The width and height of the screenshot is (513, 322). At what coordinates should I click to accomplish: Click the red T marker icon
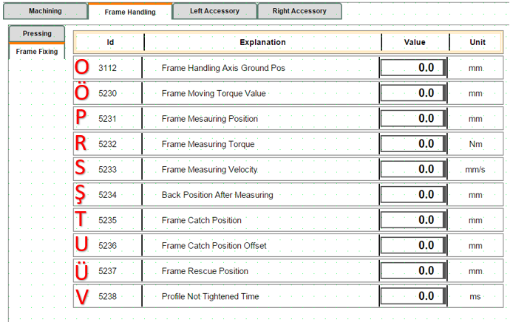click(x=82, y=220)
